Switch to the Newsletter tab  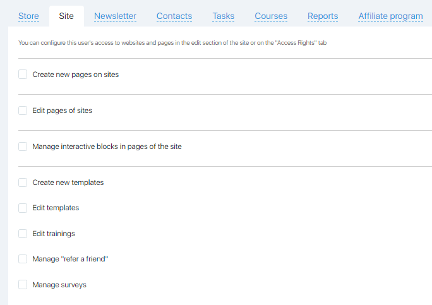[115, 16]
